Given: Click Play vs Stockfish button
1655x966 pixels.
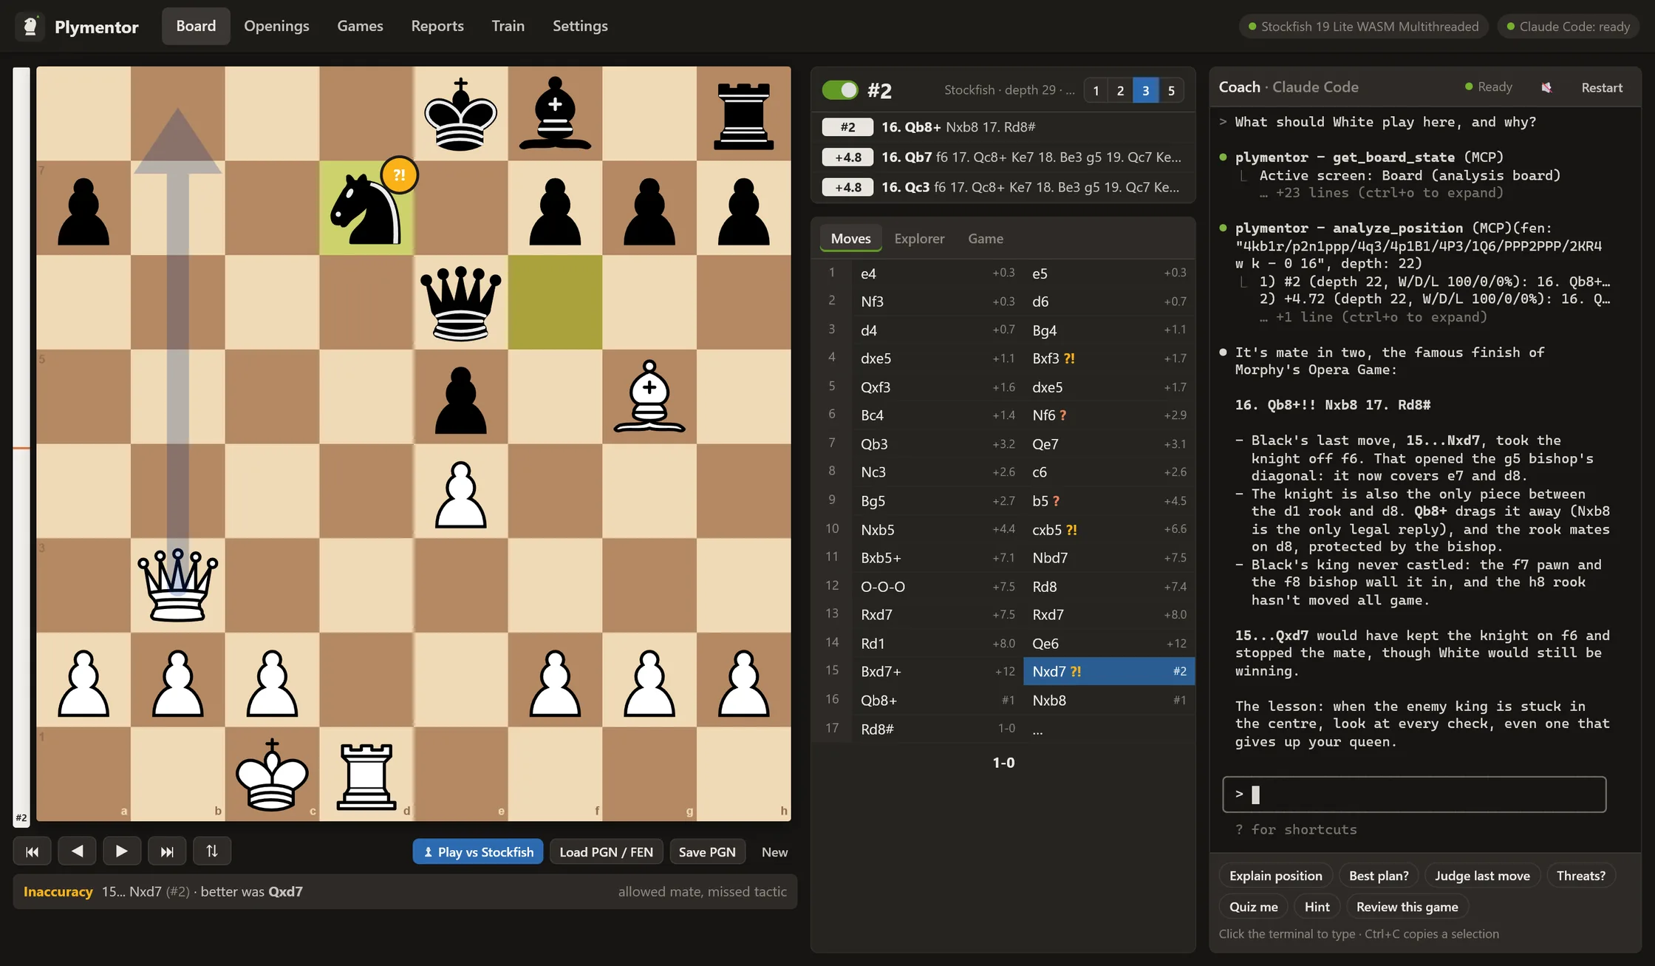Looking at the screenshot, I should pos(478,851).
